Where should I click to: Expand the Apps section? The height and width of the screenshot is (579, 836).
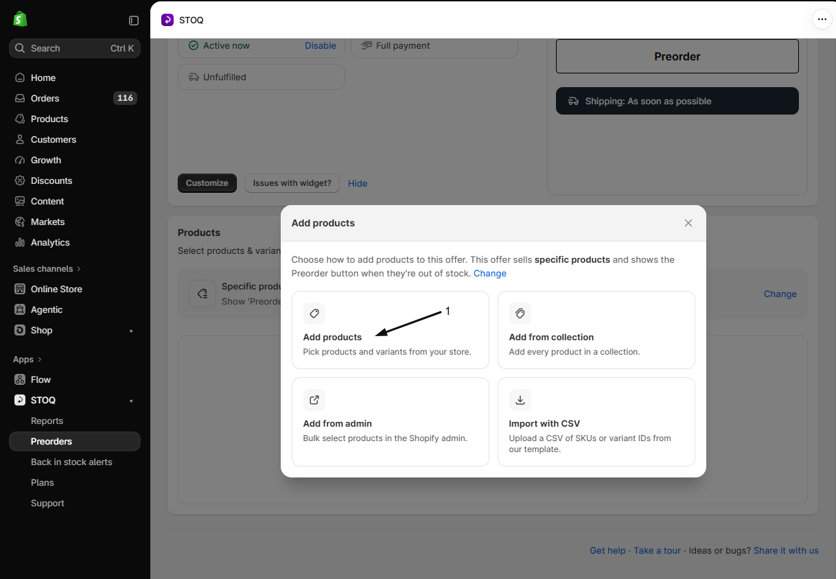27,359
